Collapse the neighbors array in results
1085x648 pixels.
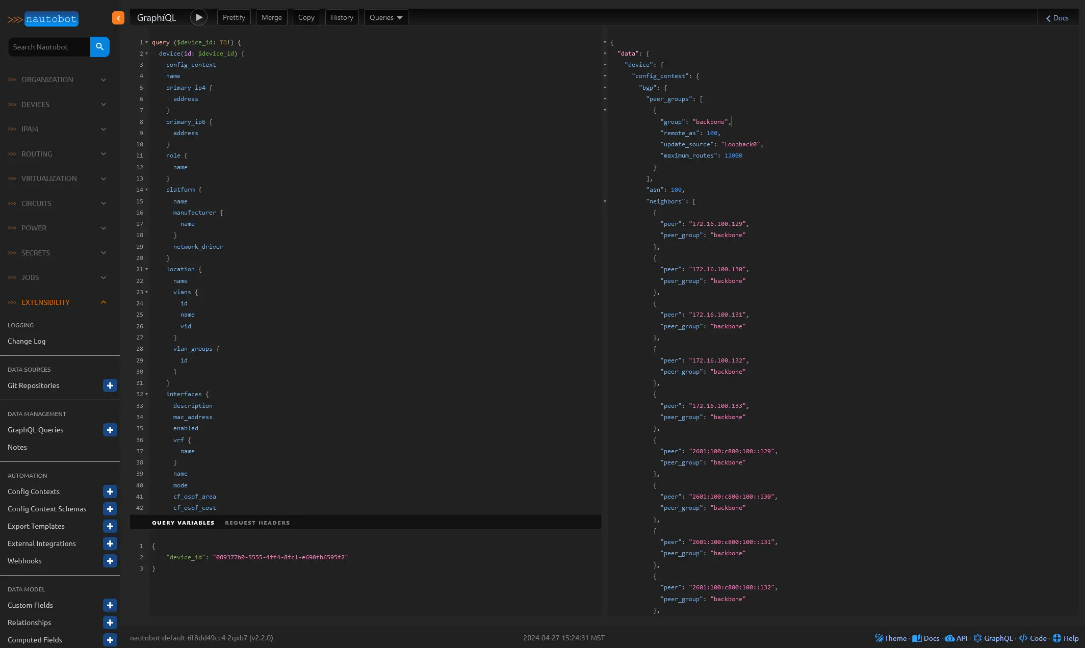pos(605,201)
